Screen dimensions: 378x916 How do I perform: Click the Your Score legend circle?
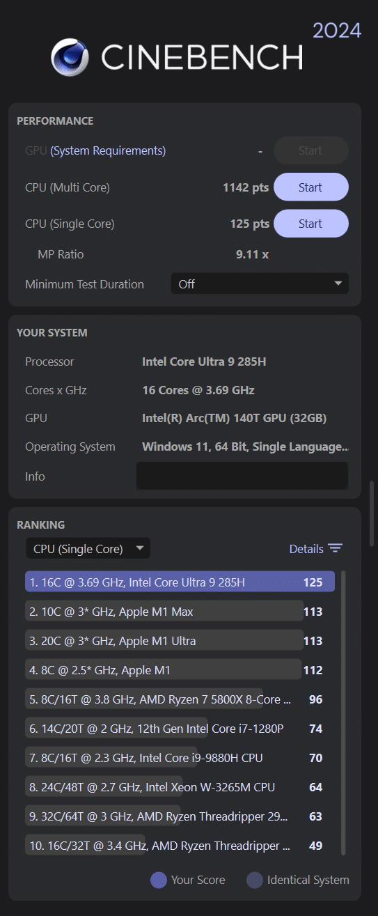pos(159,880)
